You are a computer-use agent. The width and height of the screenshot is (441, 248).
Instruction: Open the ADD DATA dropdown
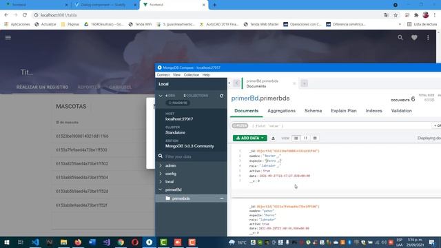(x=249, y=138)
